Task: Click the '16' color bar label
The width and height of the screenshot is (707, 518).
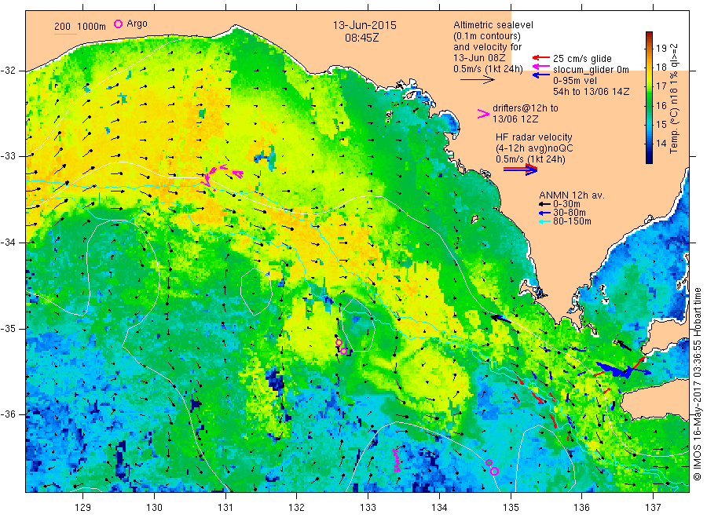Action: pyautogui.click(x=661, y=105)
